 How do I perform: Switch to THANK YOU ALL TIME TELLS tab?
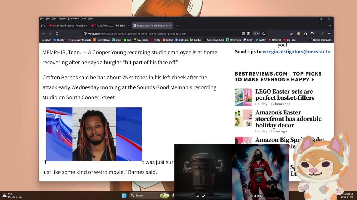(110, 26)
